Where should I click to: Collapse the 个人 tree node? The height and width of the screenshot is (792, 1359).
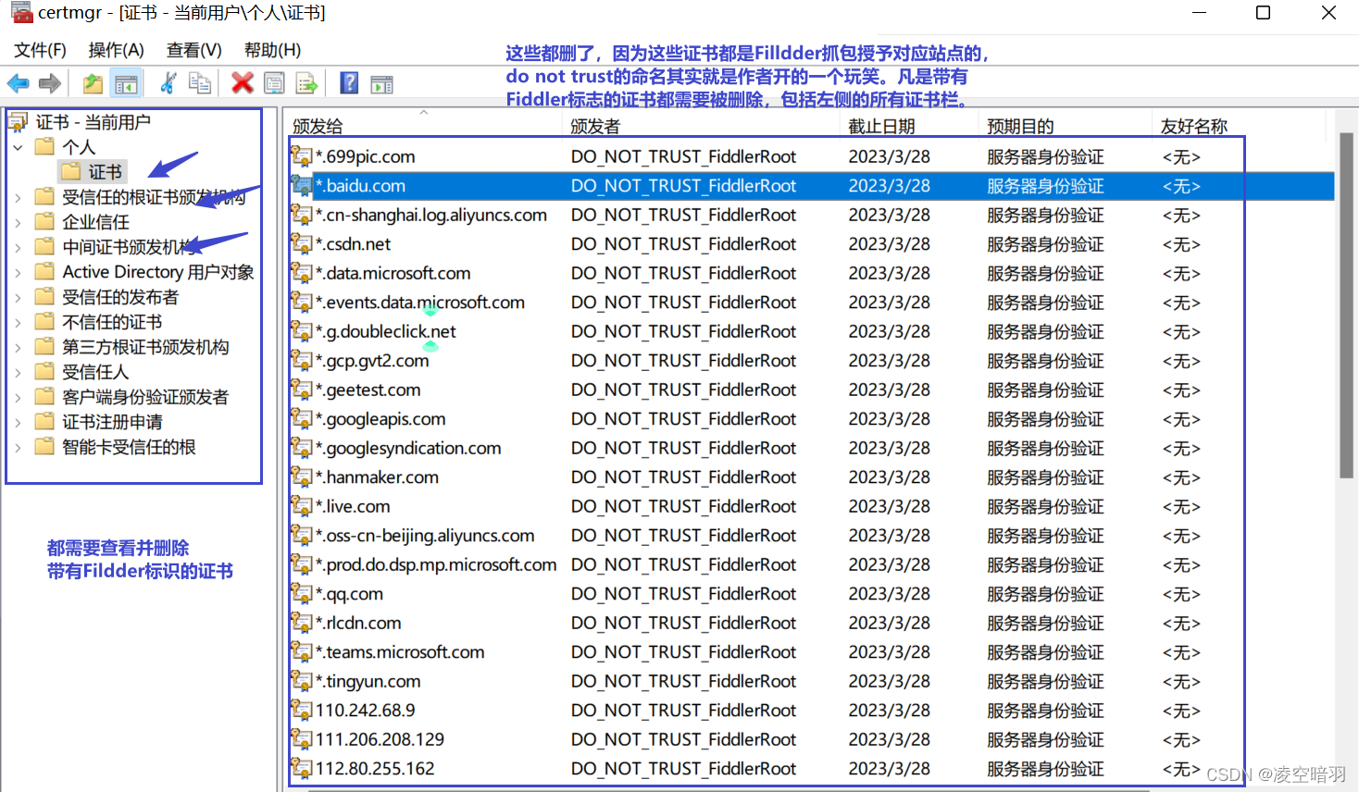18,146
